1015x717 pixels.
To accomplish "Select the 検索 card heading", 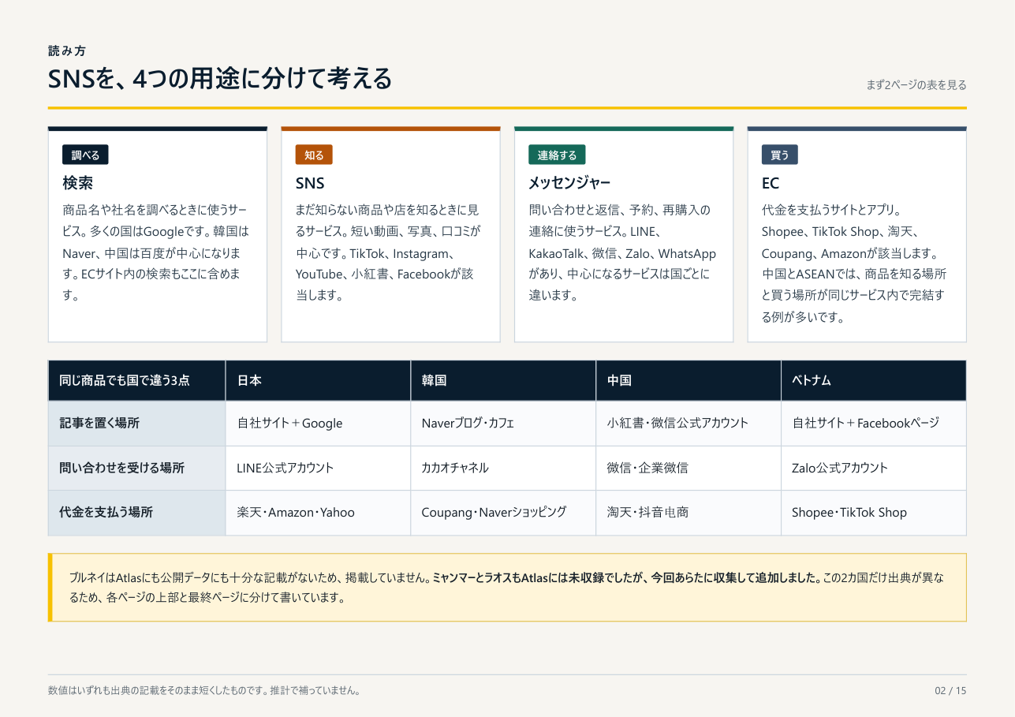I will (78, 183).
